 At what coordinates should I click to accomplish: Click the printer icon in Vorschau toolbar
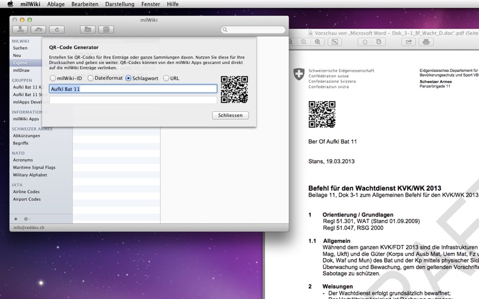tap(426, 42)
